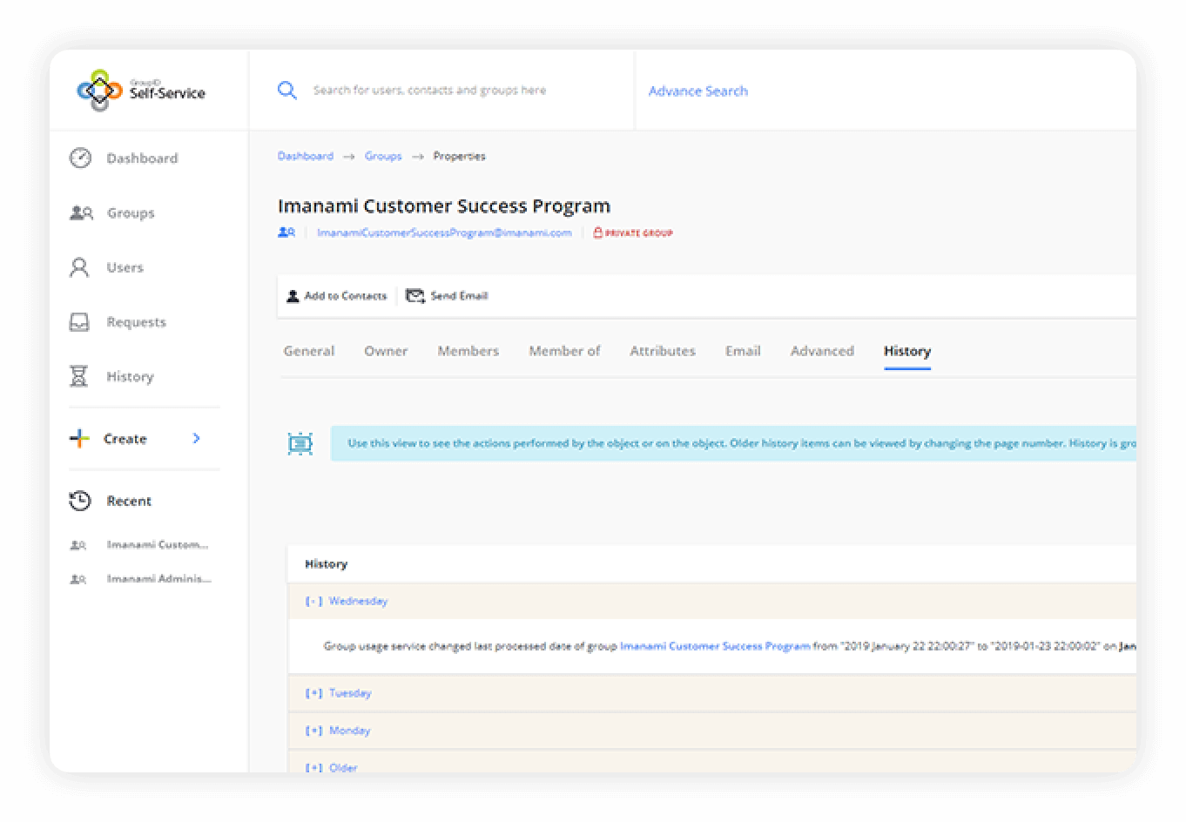Viewport: 1186px width, 822px height.
Task: Collapse the Wednesday history group
Action: click(x=313, y=601)
